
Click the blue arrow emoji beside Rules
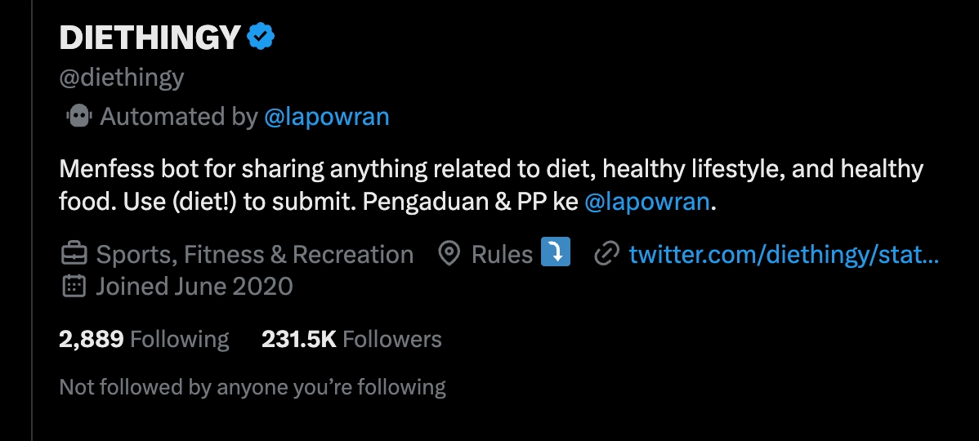(556, 252)
